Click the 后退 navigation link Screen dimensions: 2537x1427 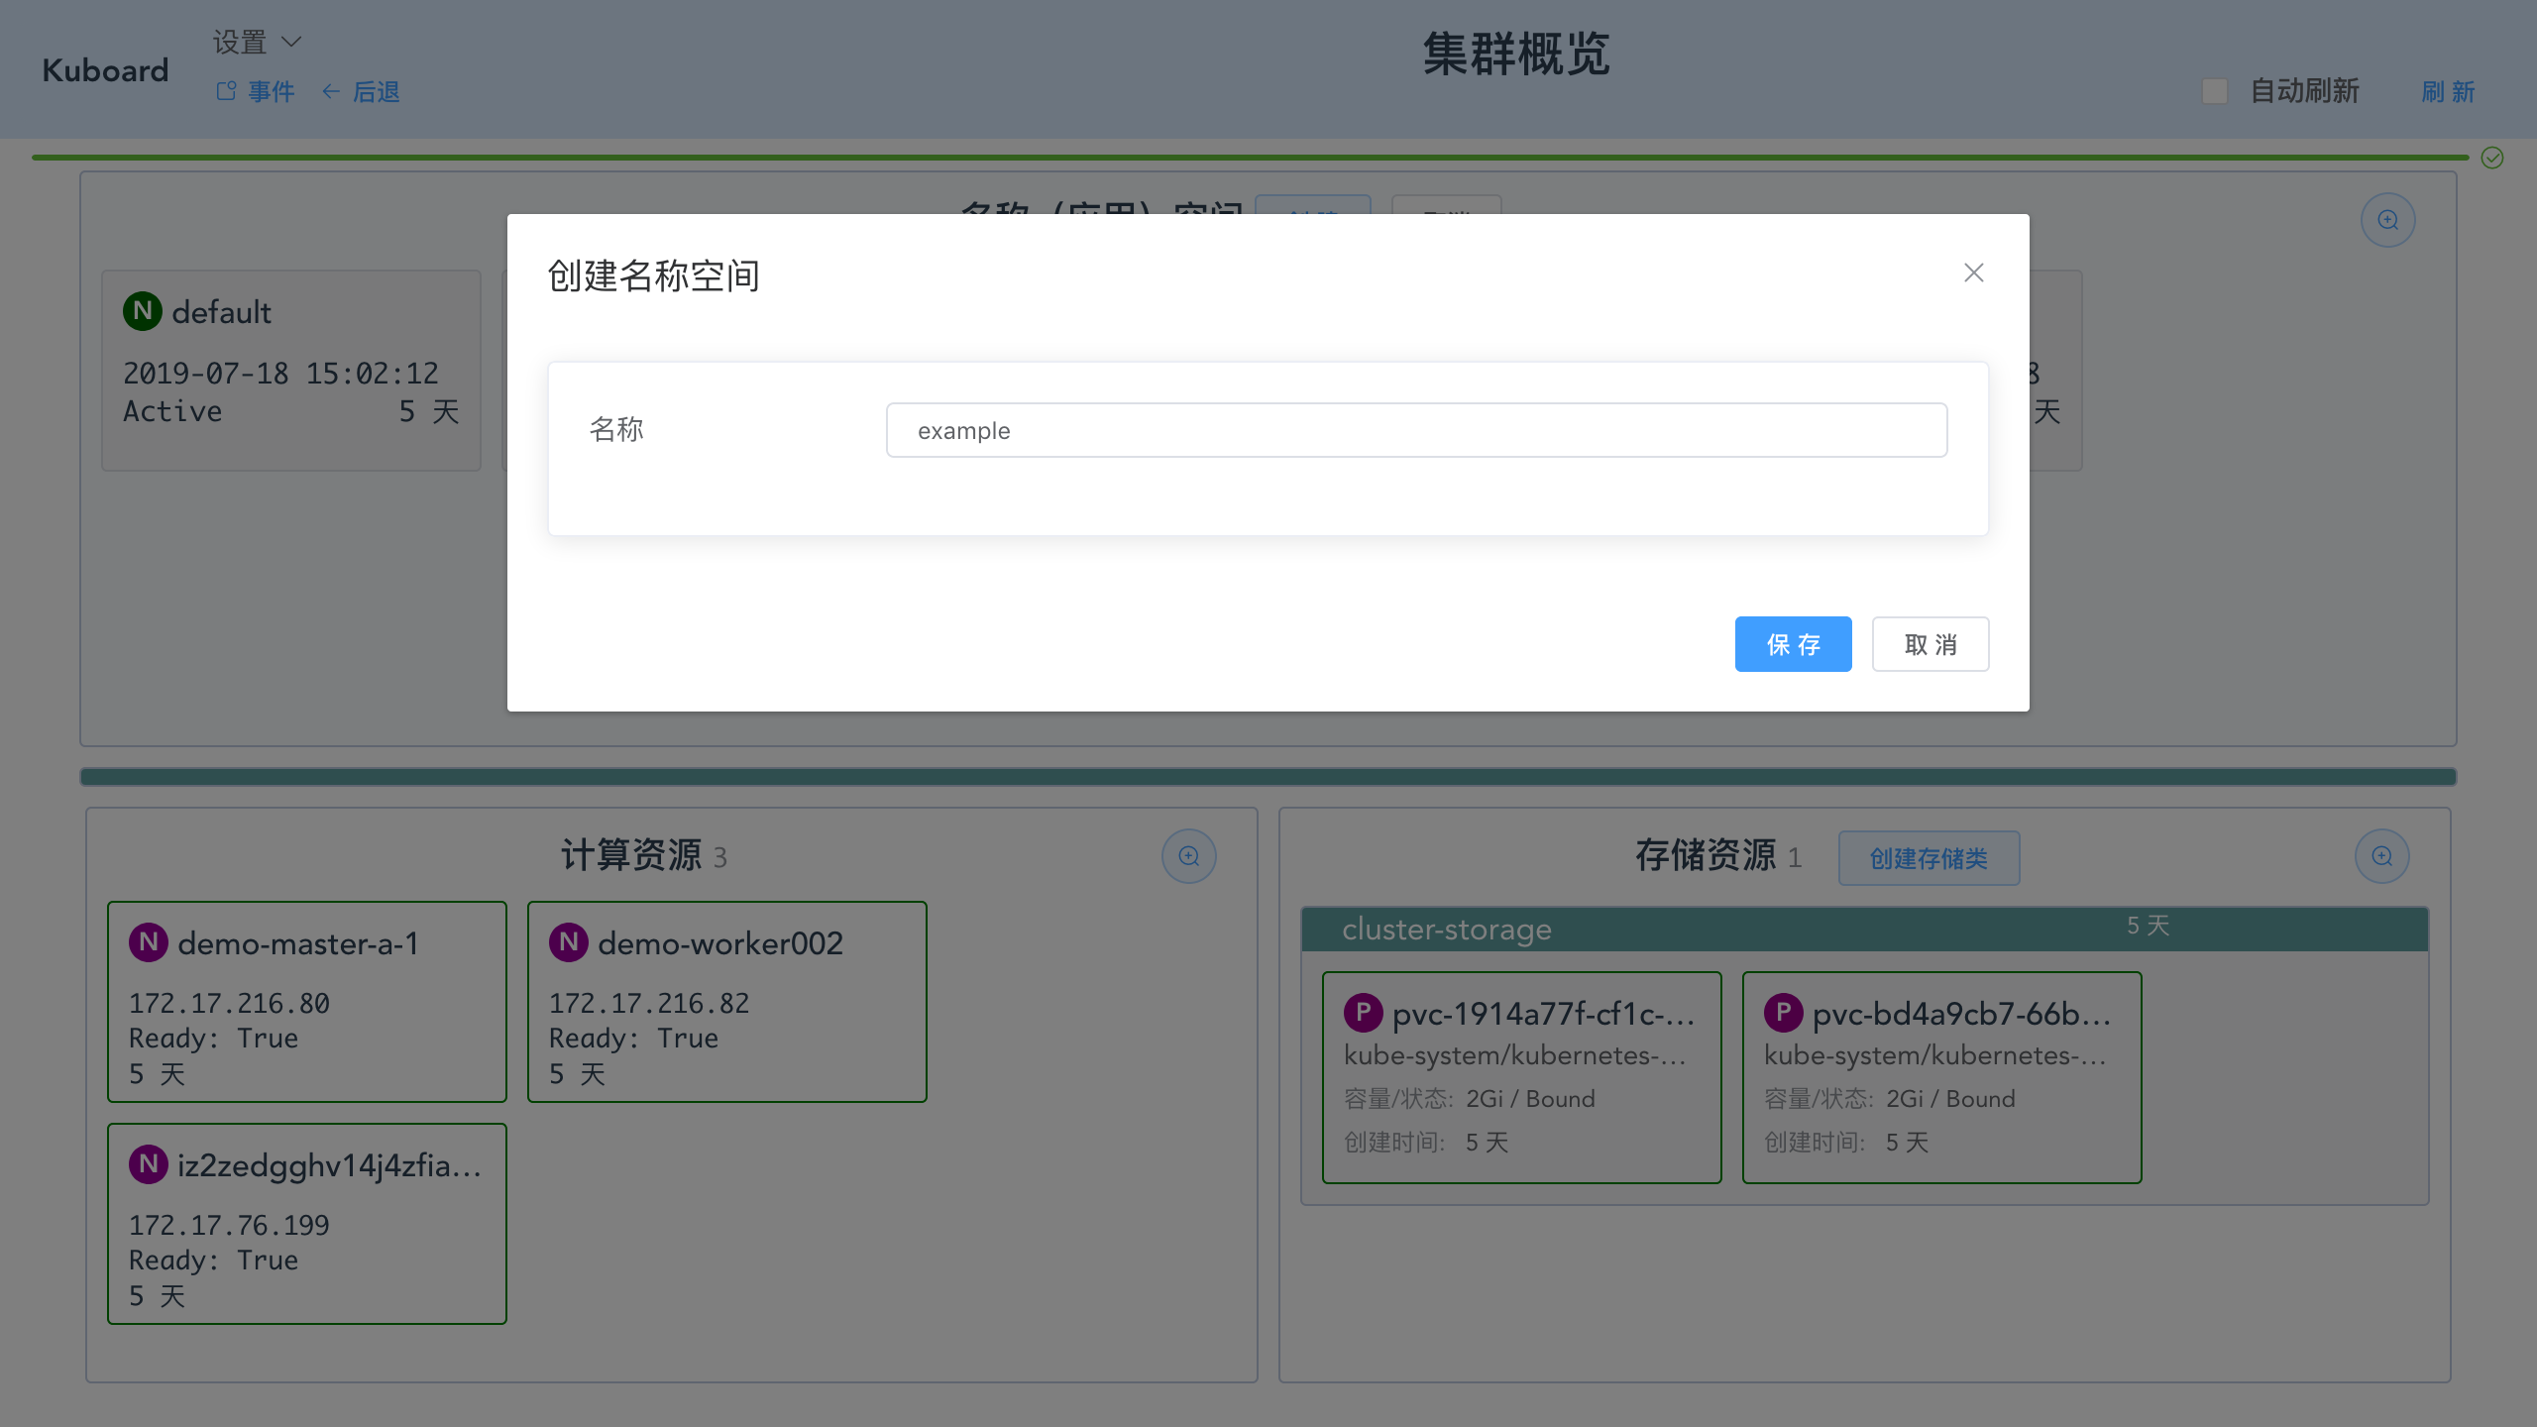coord(377,91)
